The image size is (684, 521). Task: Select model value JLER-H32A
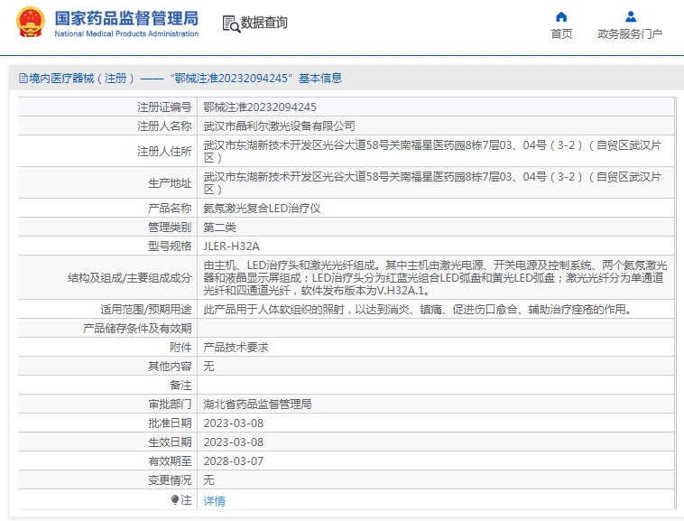click(x=231, y=247)
